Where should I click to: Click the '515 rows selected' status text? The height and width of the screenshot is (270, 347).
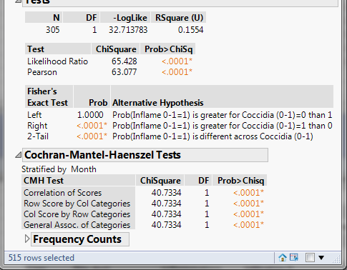pos(41,258)
